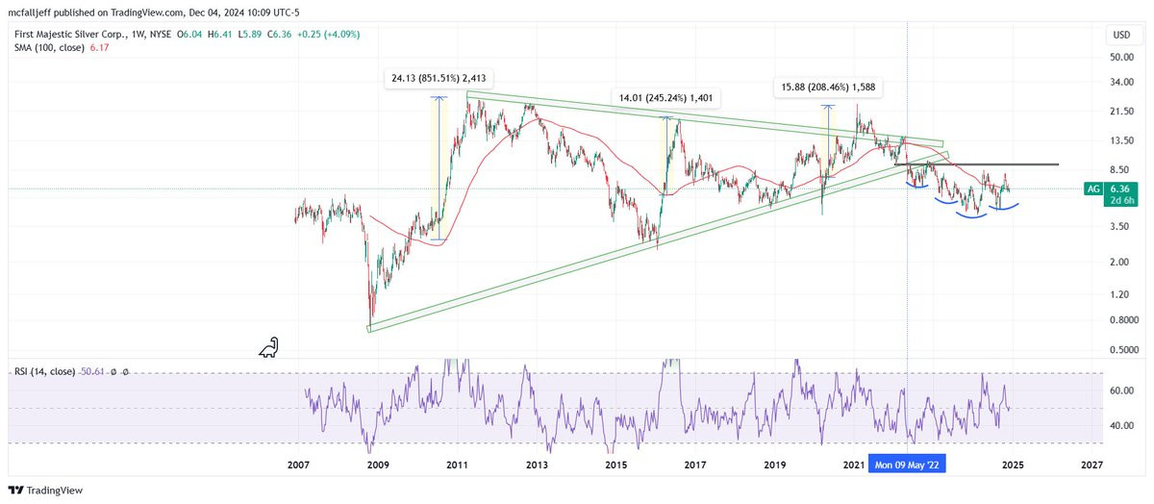Select the 'Mon 09 May '22' date marker
Viewport: 1154px width, 504px height.
click(907, 464)
